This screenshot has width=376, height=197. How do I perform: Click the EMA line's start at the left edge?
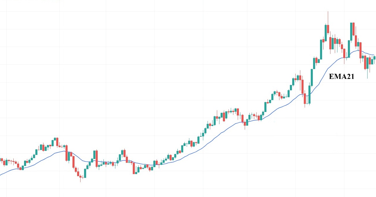[x=1, y=175]
